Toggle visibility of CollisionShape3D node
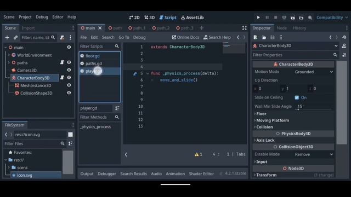The height and width of the screenshot is (197, 351). [x=69, y=92]
